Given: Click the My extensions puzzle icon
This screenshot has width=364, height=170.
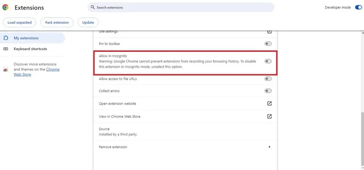Looking at the screenshot, I should tap(6, 38).
